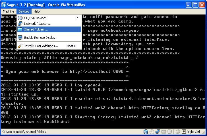Click the Right Ctrl host key label
Viewport: 207px width, 136px height.
click(x=193, y=132)
